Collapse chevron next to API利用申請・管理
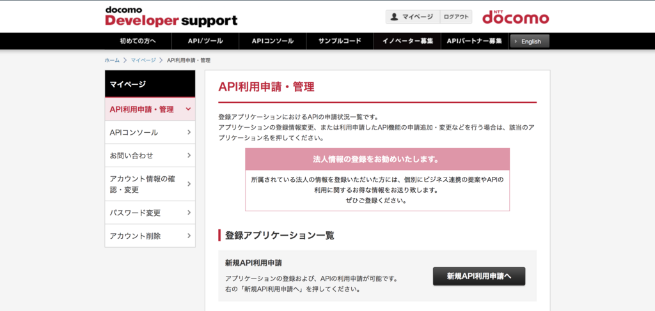This screenshot has height=311, width=655. coord(189,109)
